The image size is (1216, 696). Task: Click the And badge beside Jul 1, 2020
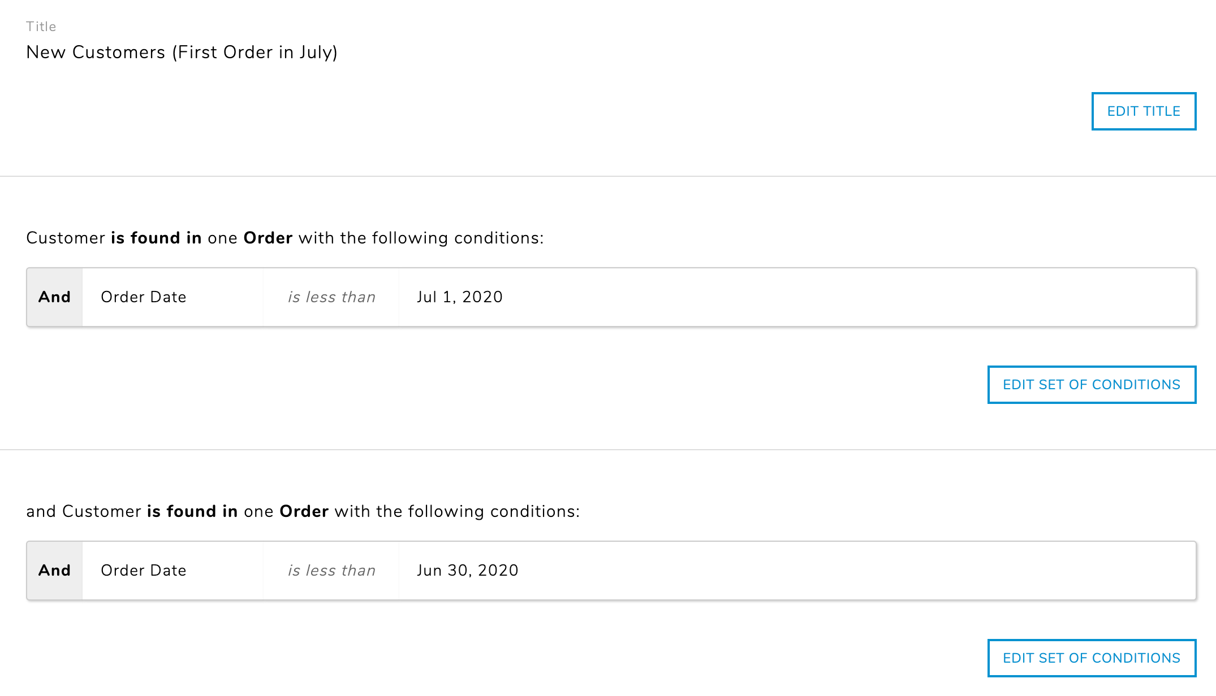pyautogui.click(x=54, y=297)
